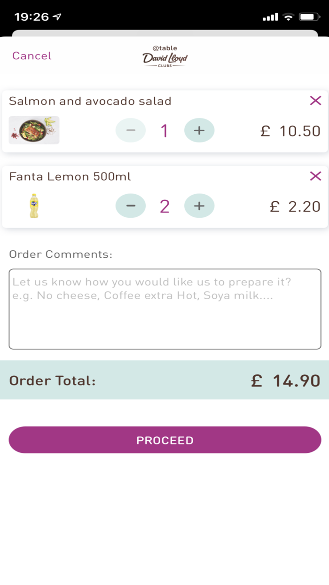Cancel the current order
329x585 pixels.
tap(31, 56)
